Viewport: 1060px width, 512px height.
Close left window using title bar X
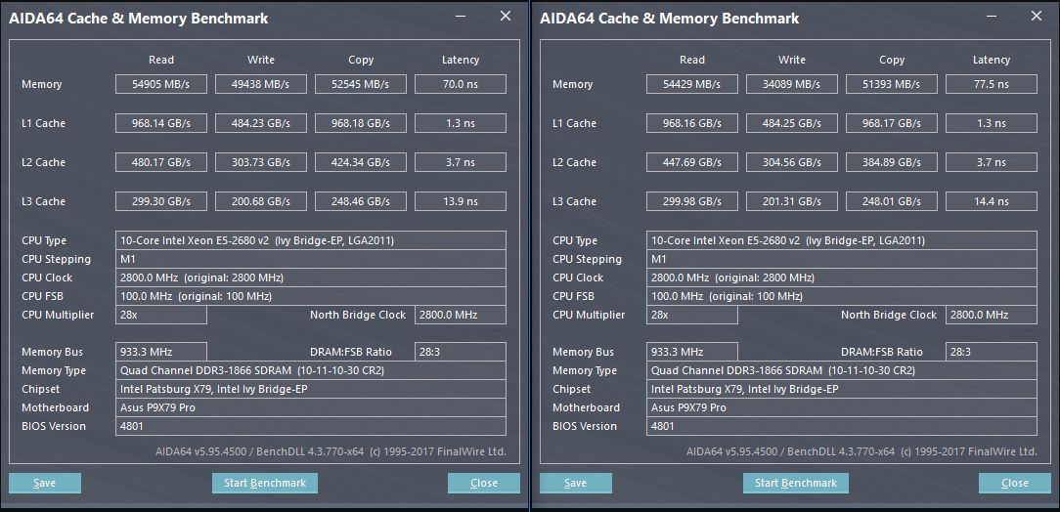505,17
